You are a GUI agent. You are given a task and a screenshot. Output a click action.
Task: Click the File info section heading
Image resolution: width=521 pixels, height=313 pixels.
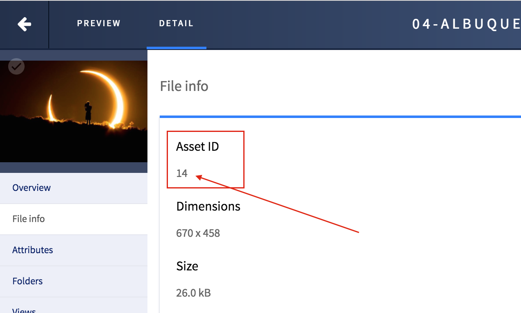pos(184,86)
